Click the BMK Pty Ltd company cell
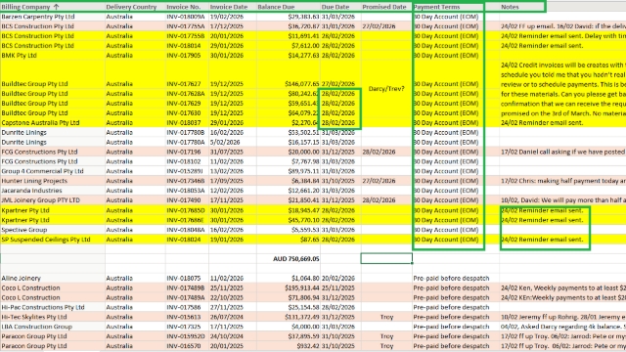 pyautogui.click(x=52, y=55)
